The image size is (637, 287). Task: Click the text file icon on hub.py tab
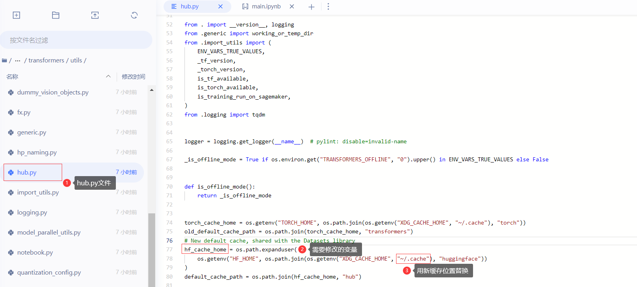pyautogui.click(x=174, y=6)
